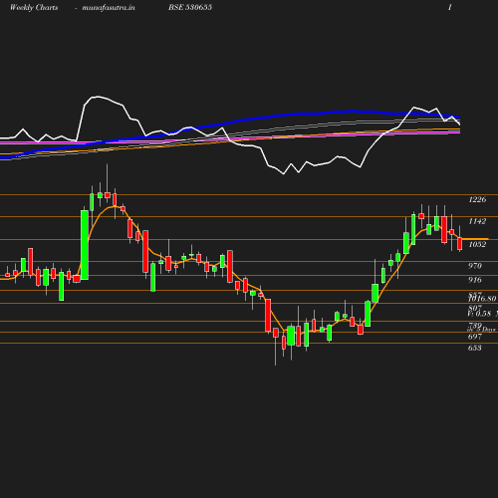This screenshot has width=498, height=498.
Task: Click the "Weekly Charts" title text
Action: click(34, 8)
